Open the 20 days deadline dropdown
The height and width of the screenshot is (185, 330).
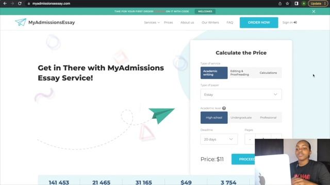(x=219, y=139)
